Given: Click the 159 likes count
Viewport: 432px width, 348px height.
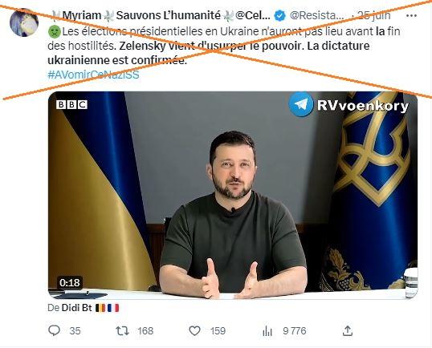Looking at the screenshot, I should [x=218, y=330].
